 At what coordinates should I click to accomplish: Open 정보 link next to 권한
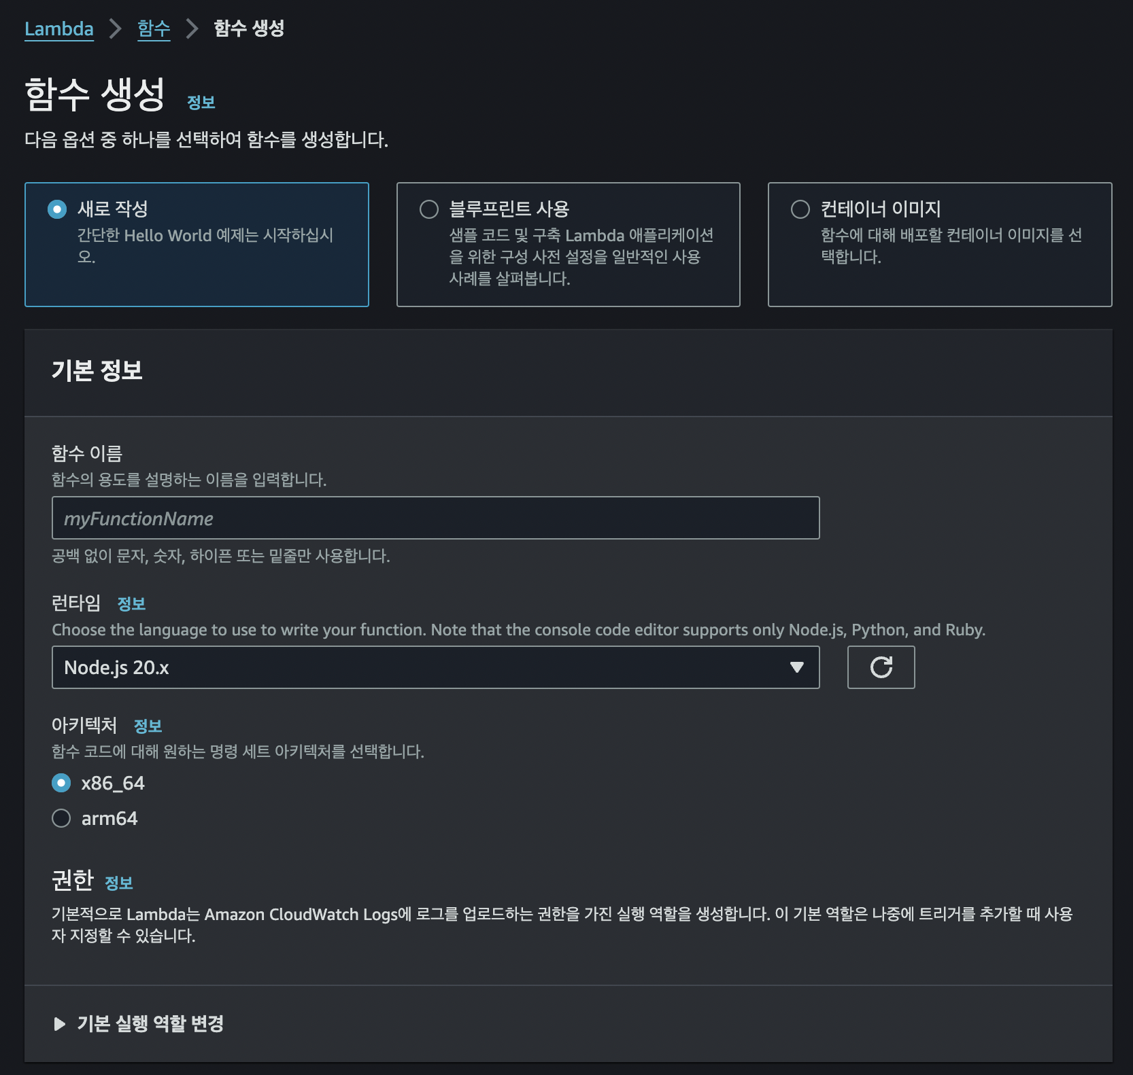click(119, 883)
